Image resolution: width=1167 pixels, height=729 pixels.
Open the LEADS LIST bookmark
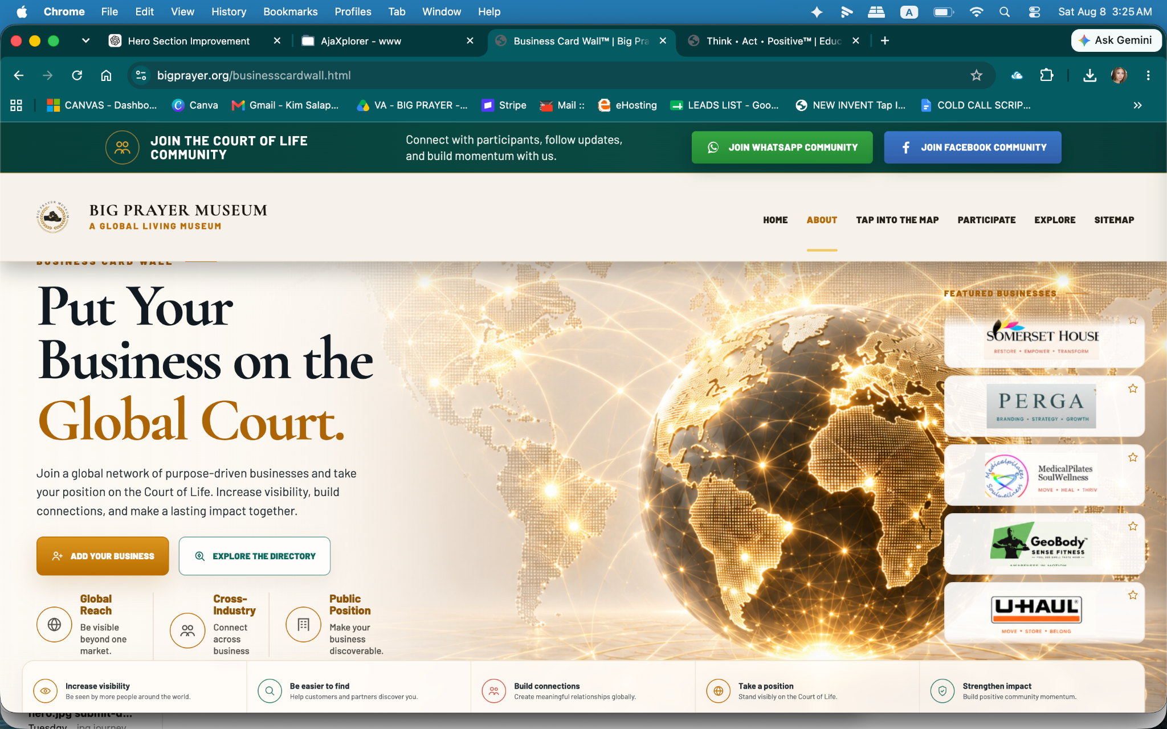[x=724, y=105]
